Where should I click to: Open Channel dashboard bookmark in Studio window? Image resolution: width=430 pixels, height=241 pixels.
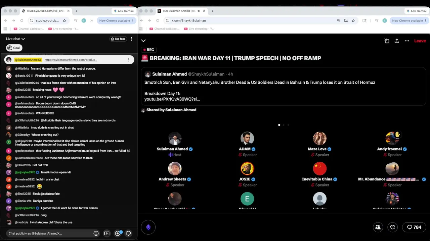click(29, 29)
